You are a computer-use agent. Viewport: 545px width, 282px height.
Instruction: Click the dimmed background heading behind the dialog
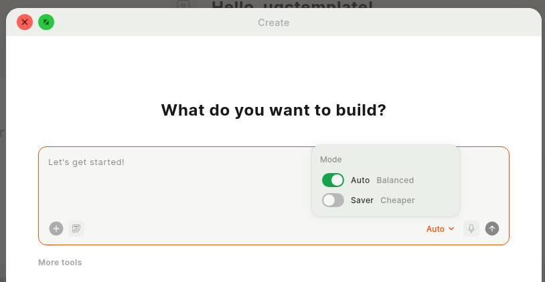point(293,4)
